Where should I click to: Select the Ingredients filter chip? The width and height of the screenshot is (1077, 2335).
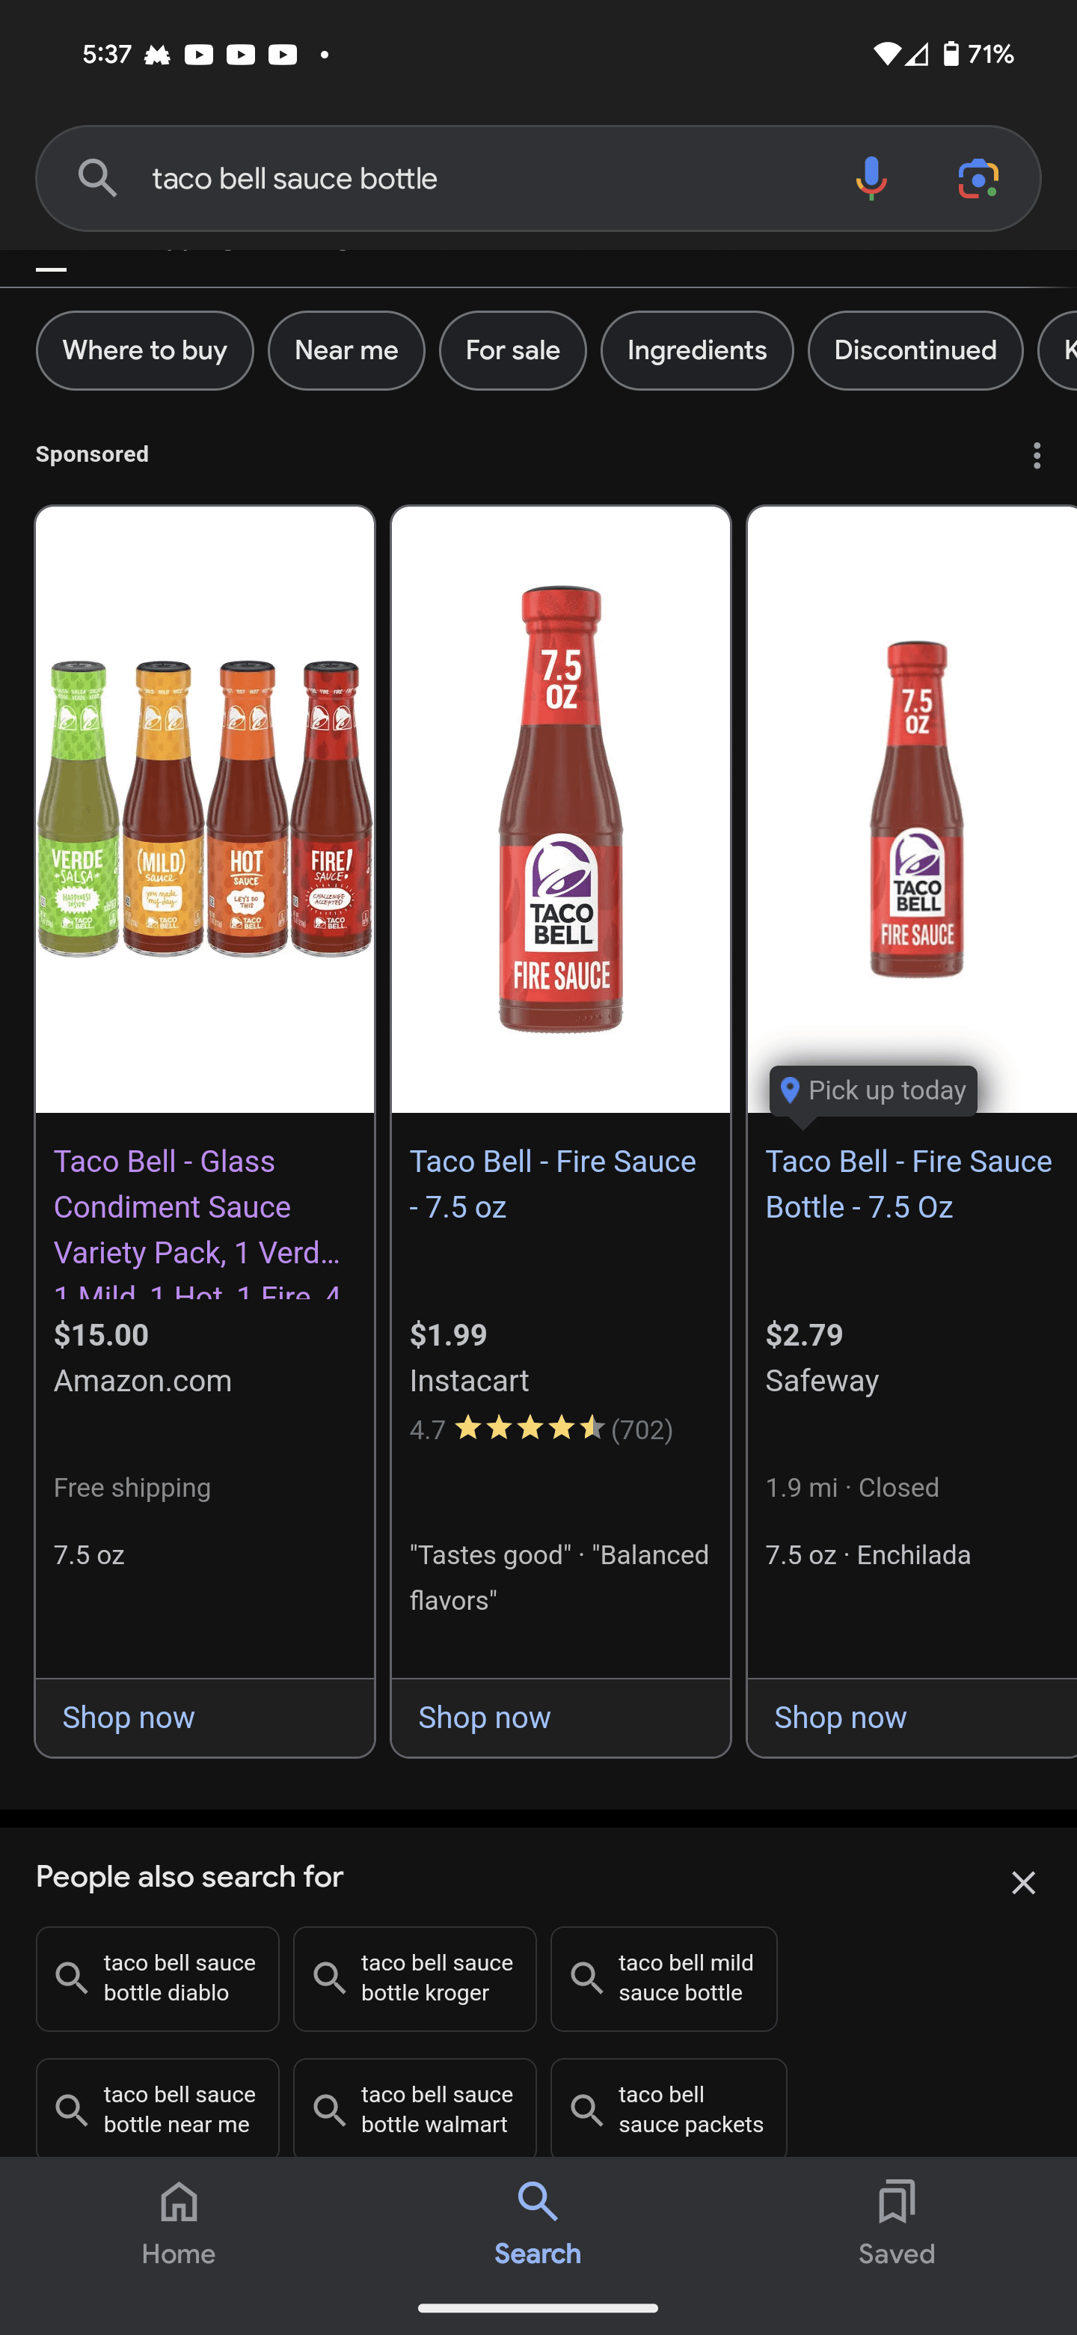pos(696,351)
